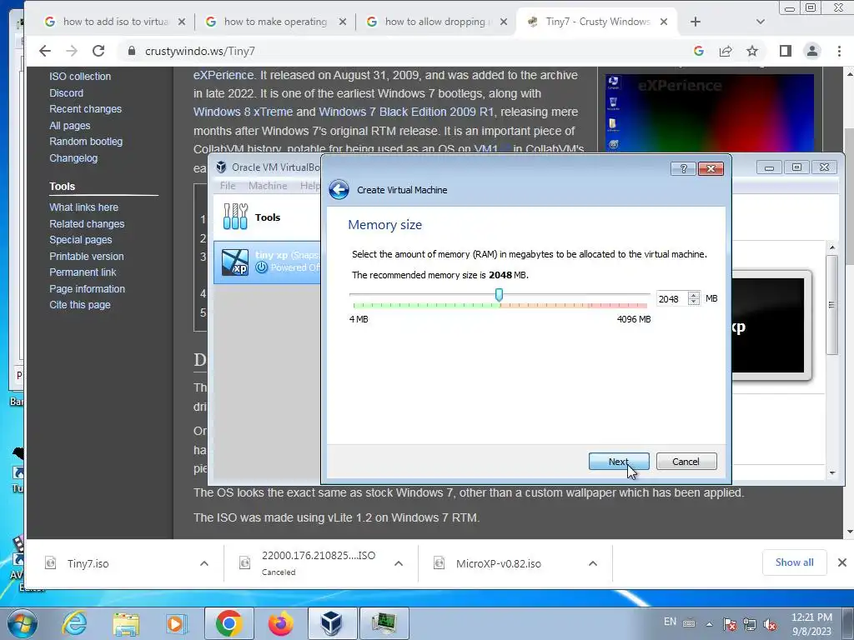Click the VirtualBox taskbar icon
The width and height of the screenshot is (854, 640).
332,623
